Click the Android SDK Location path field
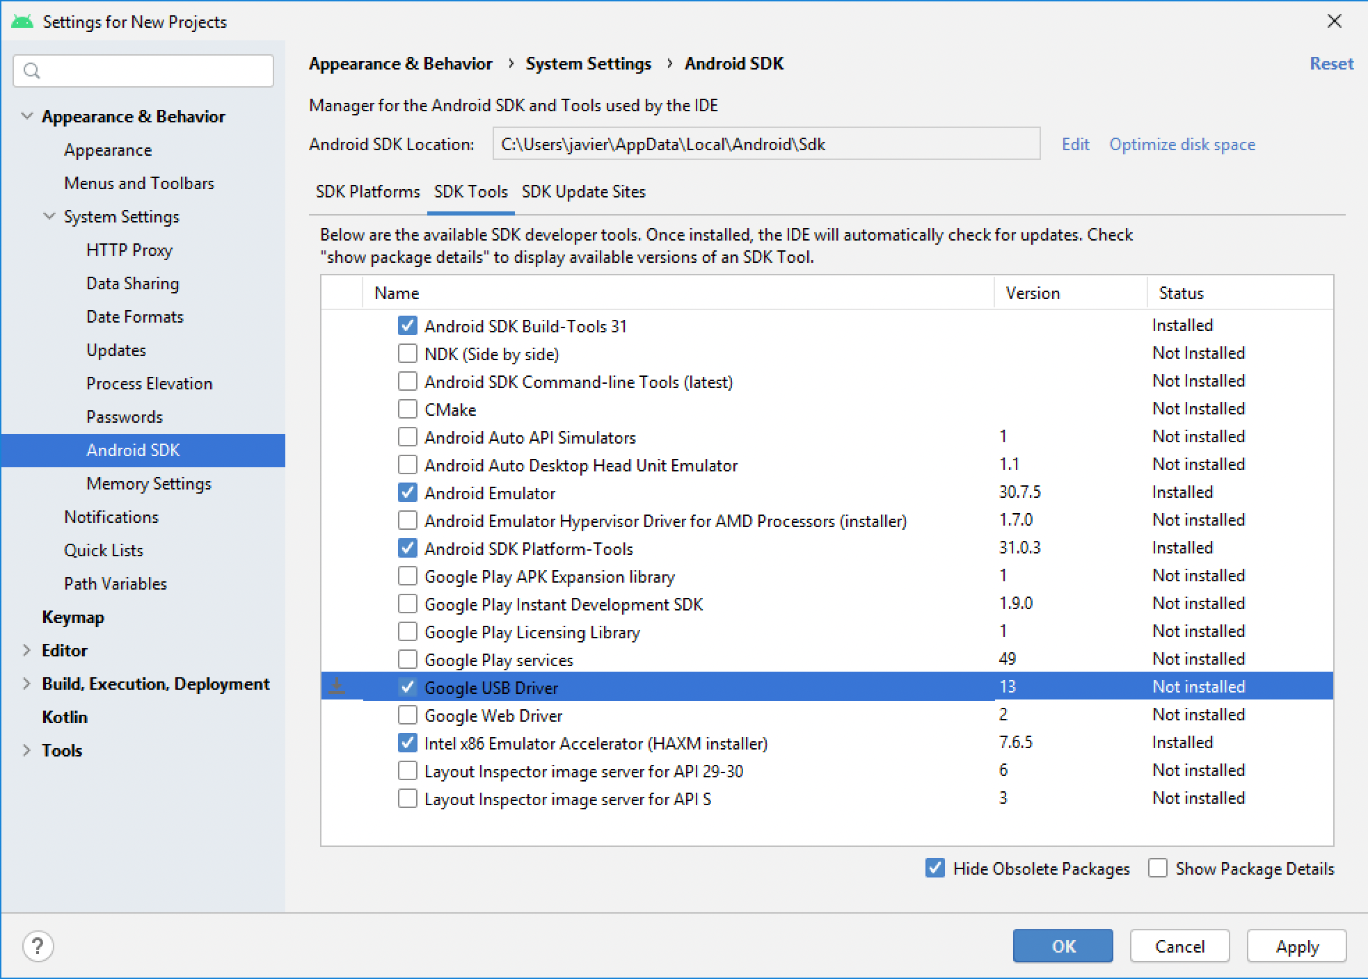1368x979 pixels. coord(765,145)
